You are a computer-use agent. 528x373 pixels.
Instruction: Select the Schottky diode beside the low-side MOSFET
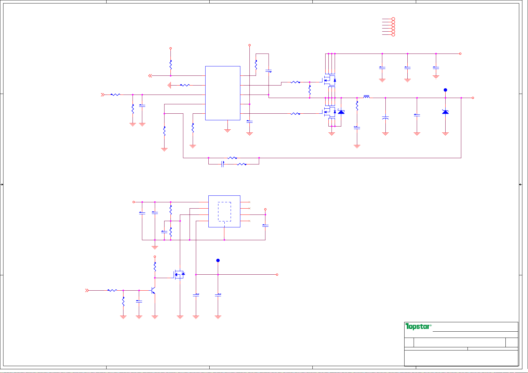coord(341,111)
